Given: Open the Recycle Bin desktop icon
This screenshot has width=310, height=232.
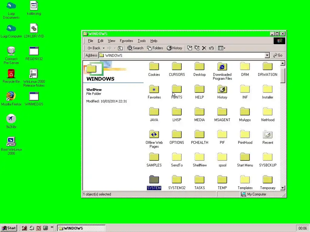Looking at the screenshot, I should point(11,76).
